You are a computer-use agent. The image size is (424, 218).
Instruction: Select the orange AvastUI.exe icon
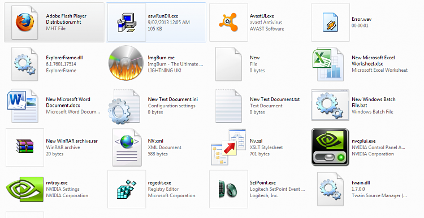pyautogui.click(x=228, y=23)
